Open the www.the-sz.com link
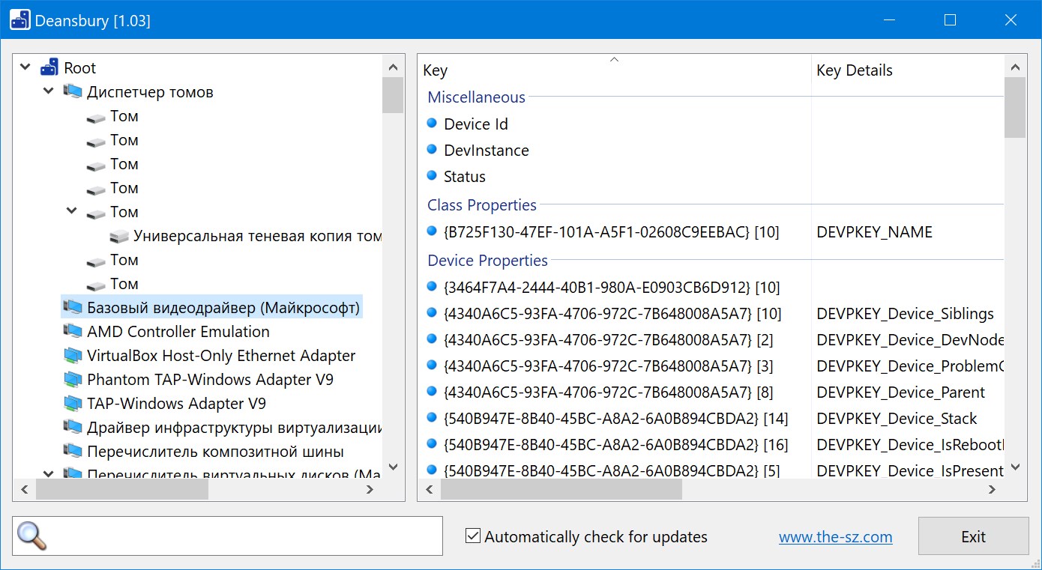 pos(835,537)
